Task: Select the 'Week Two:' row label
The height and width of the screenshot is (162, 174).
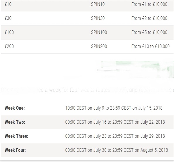Action: click(15, 122)
